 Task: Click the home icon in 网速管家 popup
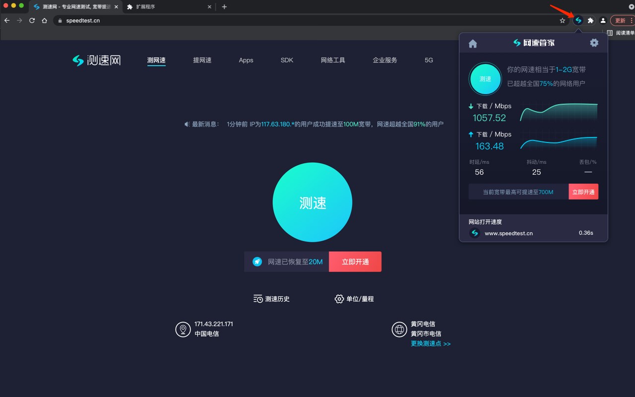click(473, 44)
